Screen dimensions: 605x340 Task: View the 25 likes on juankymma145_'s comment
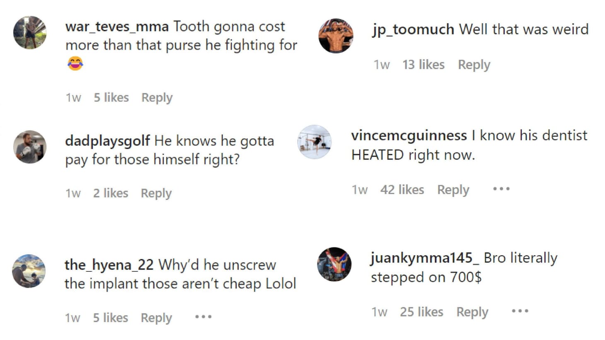coord(421,311)
